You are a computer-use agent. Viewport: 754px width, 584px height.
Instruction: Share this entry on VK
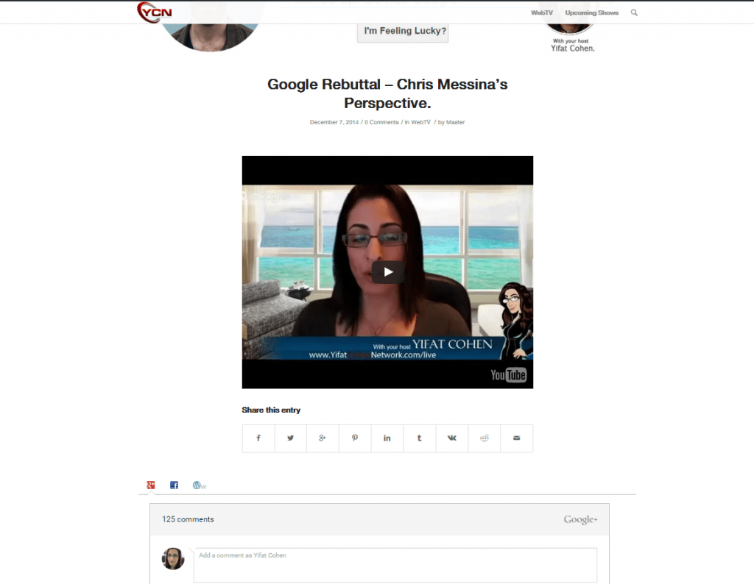[451, 438]
